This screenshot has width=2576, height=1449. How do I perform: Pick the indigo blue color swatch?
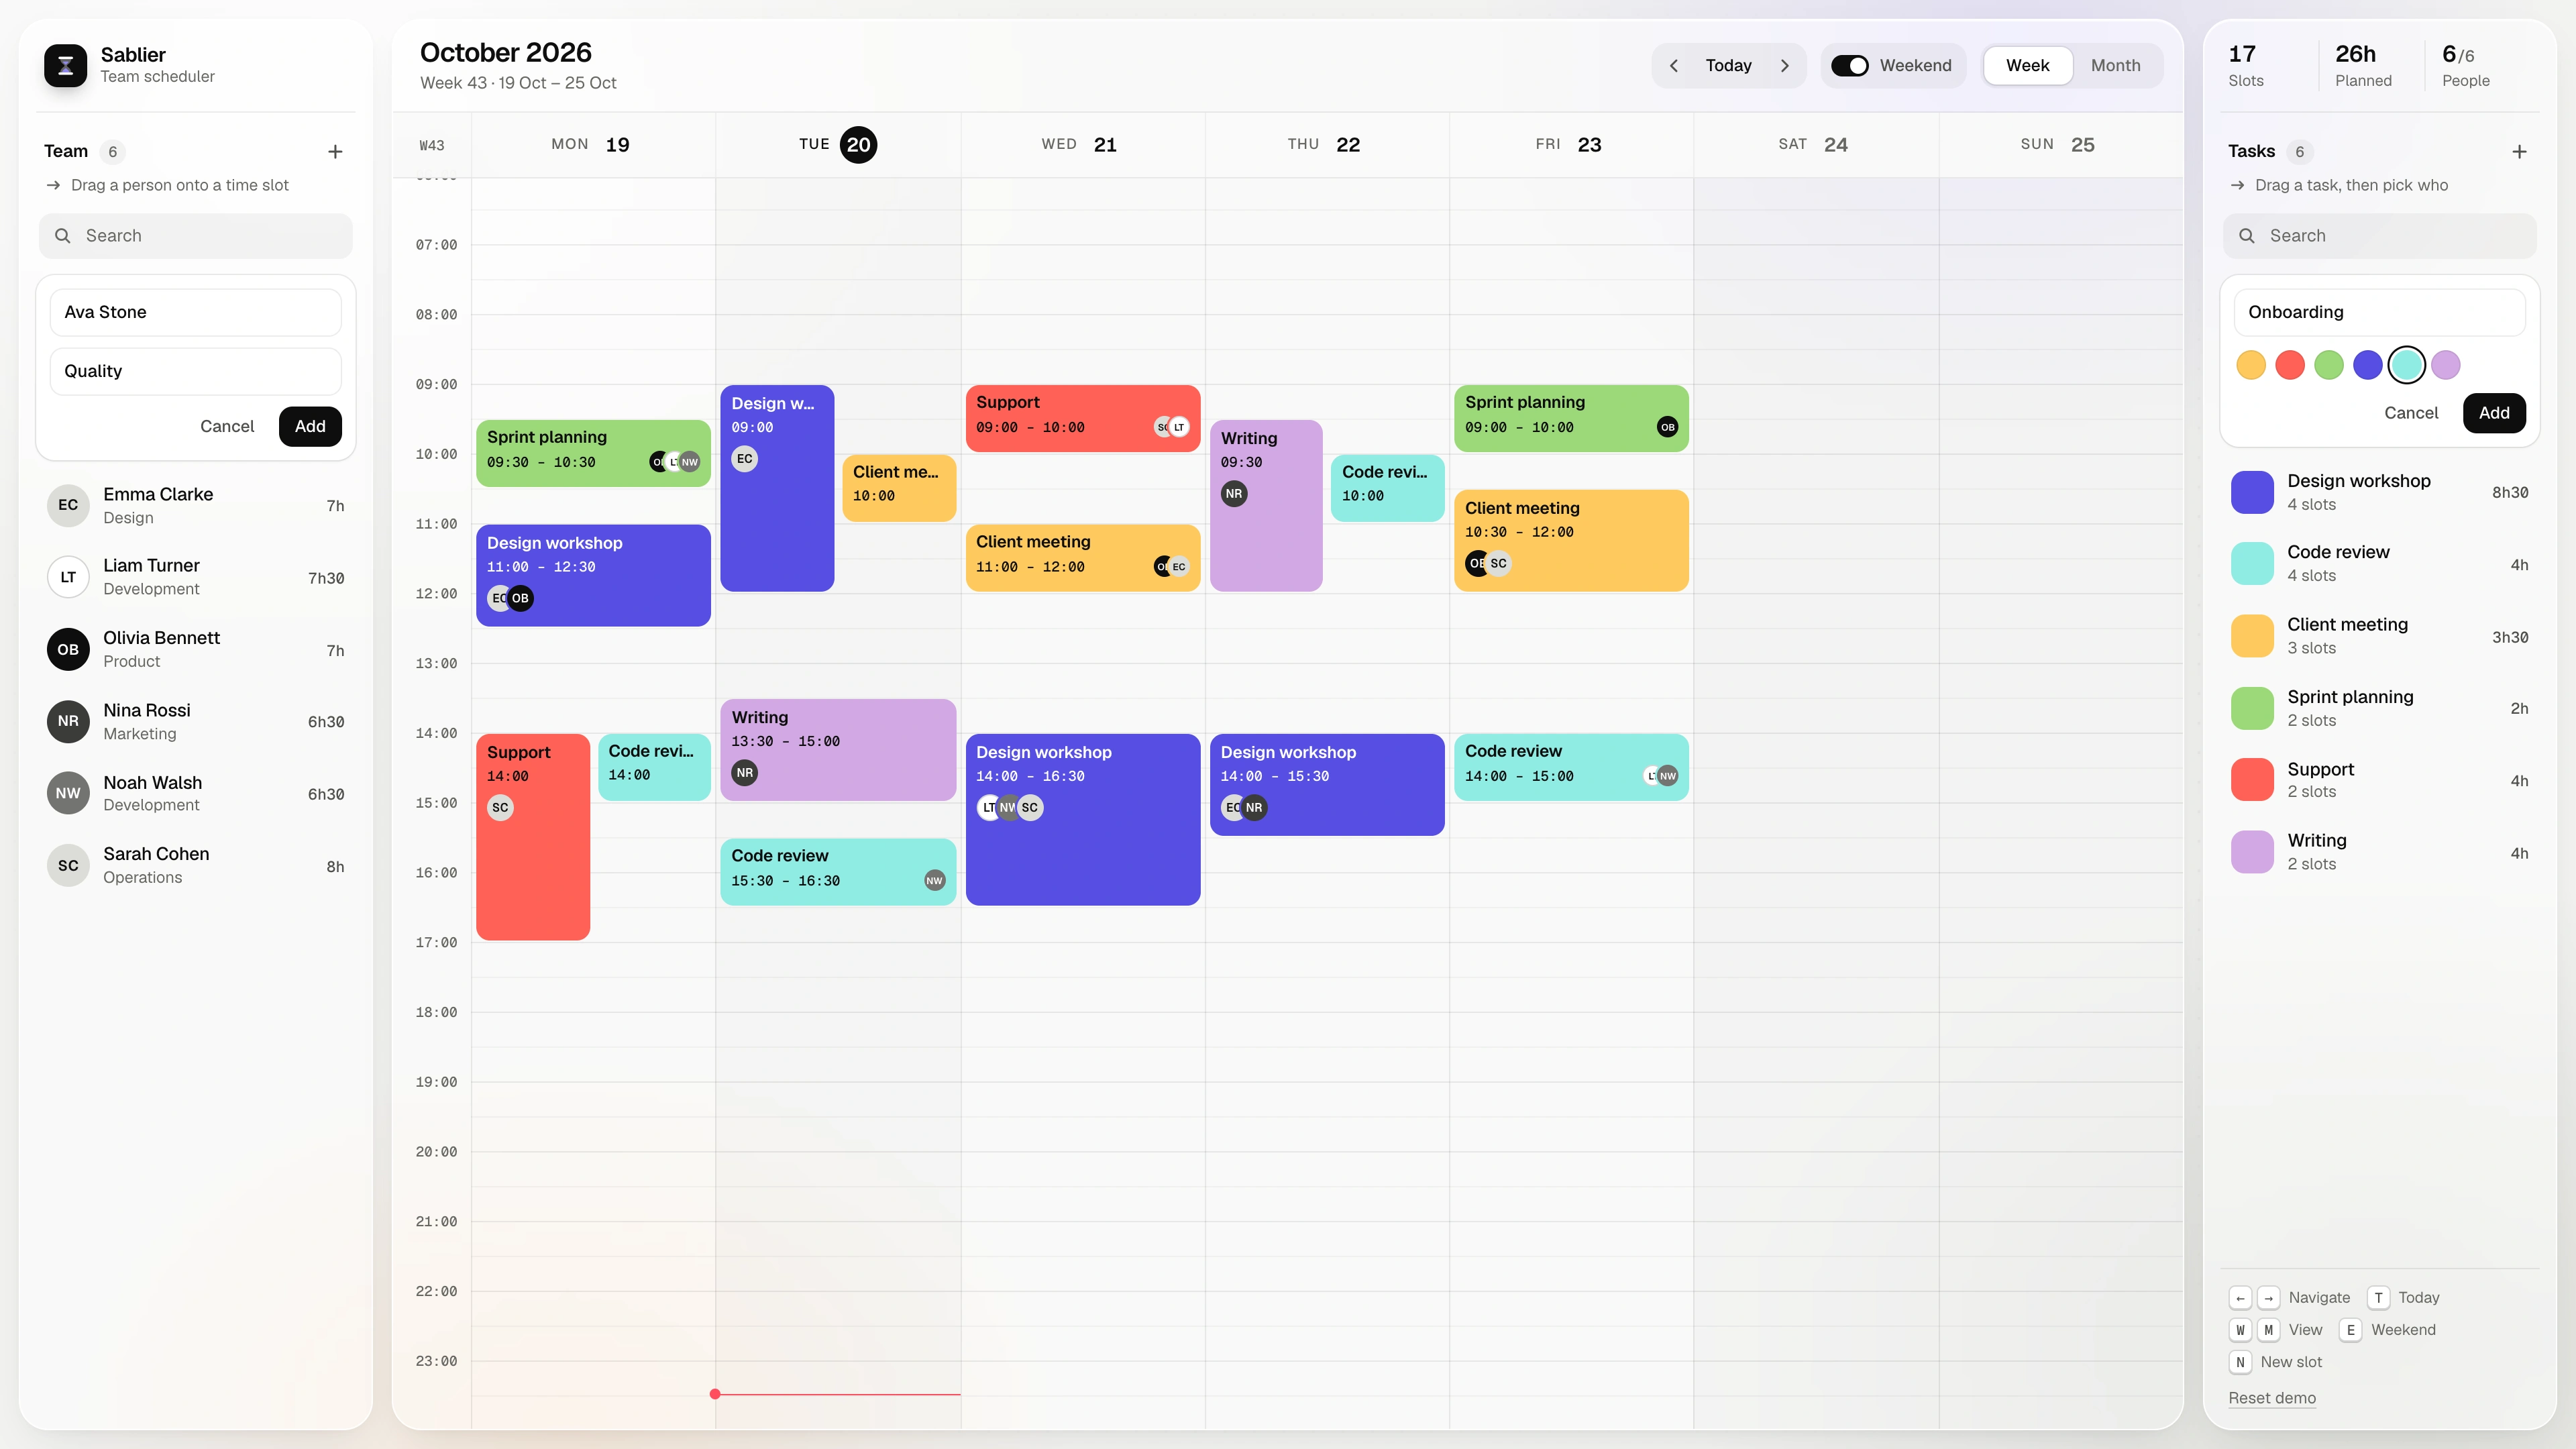point(2368,365)
